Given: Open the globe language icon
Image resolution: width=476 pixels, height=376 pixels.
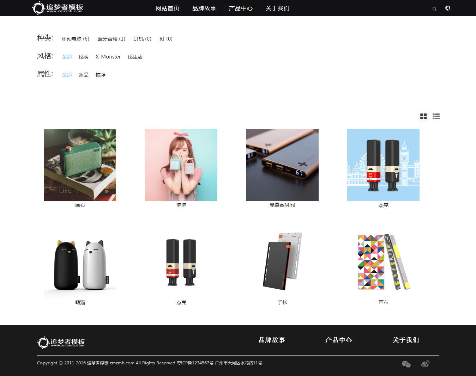Looking at the screenshot, I should (448, 8).
